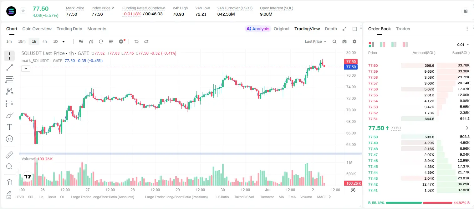
Task: Expand more timeframe intervals arrow
Action: tap(64, 41)
